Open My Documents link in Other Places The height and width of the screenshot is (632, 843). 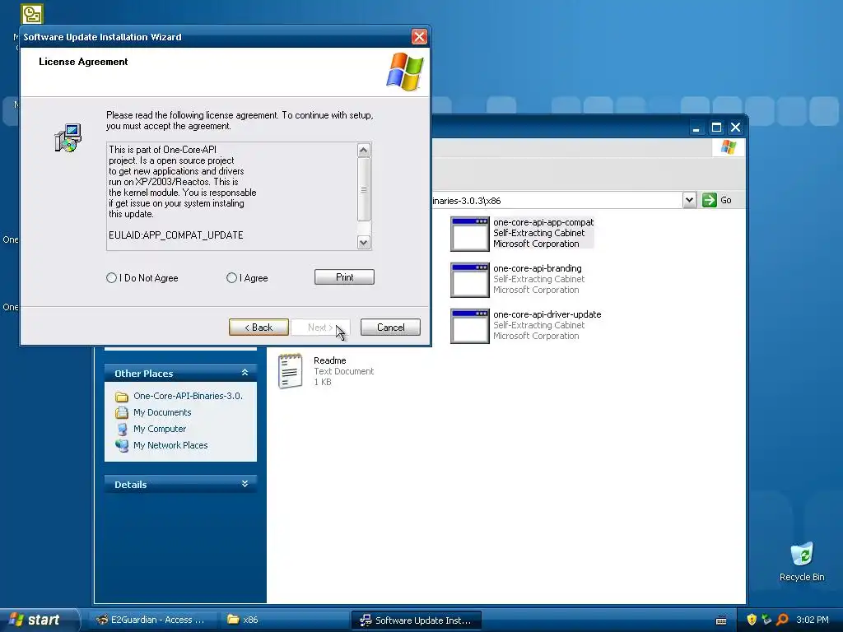[x=162, y=412]
